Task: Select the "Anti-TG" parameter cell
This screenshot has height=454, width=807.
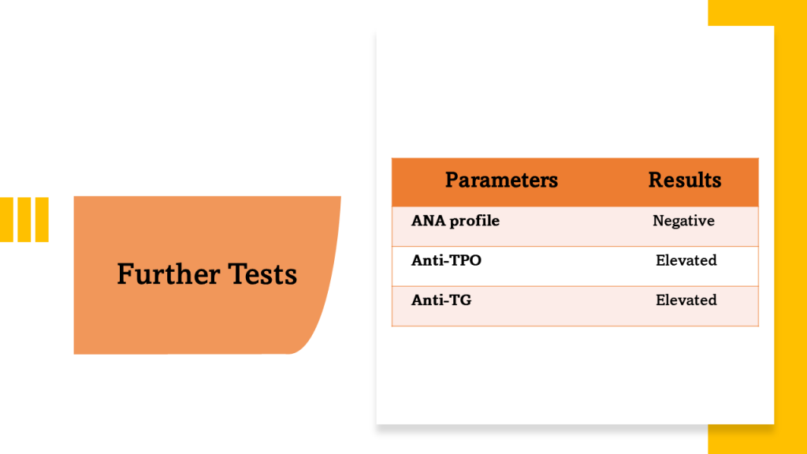Action: tap(441, 300)
